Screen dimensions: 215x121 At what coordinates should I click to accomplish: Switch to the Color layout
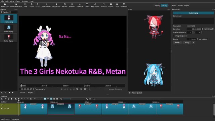tap(174, 5)
